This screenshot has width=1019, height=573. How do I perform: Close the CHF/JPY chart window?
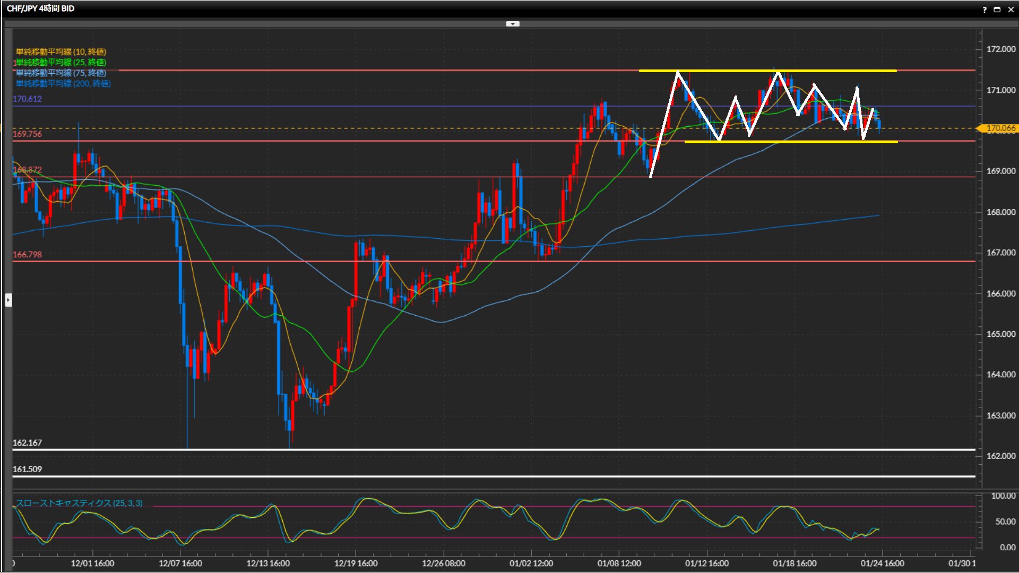point(1011,9)
